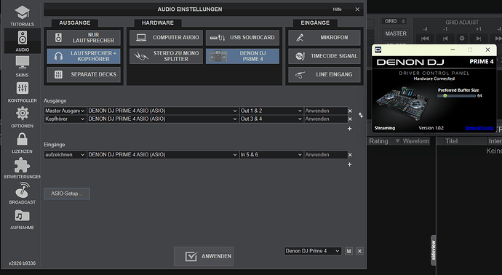Sort browser by Waveform column

(416, 141)
